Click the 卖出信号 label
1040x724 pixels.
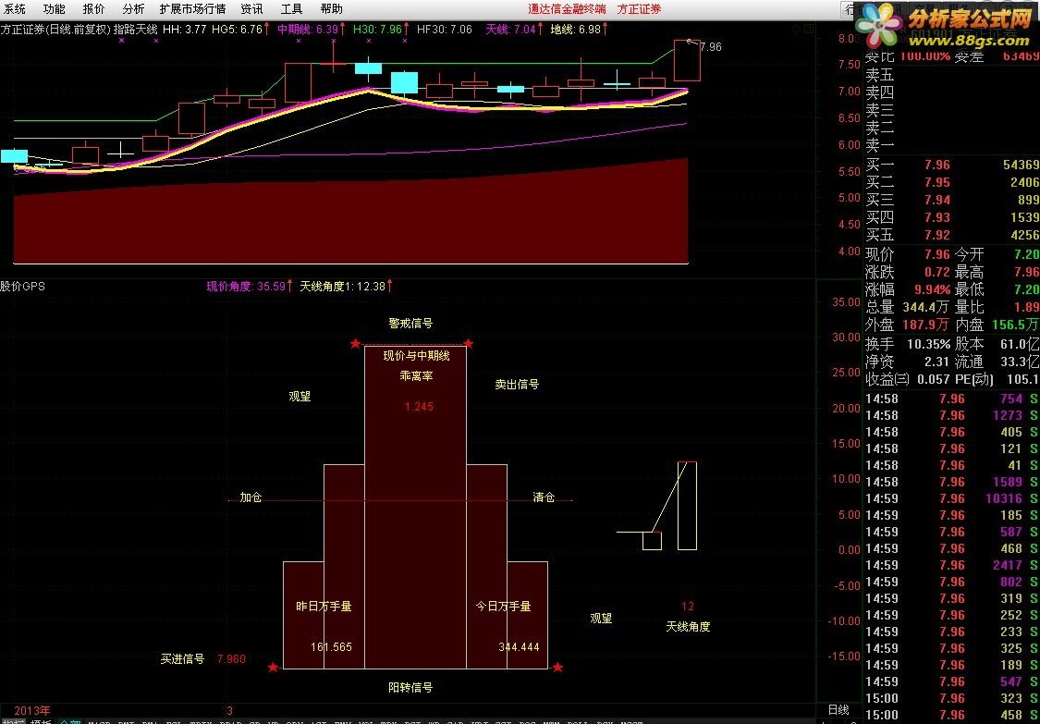click(x=517, y=385)
